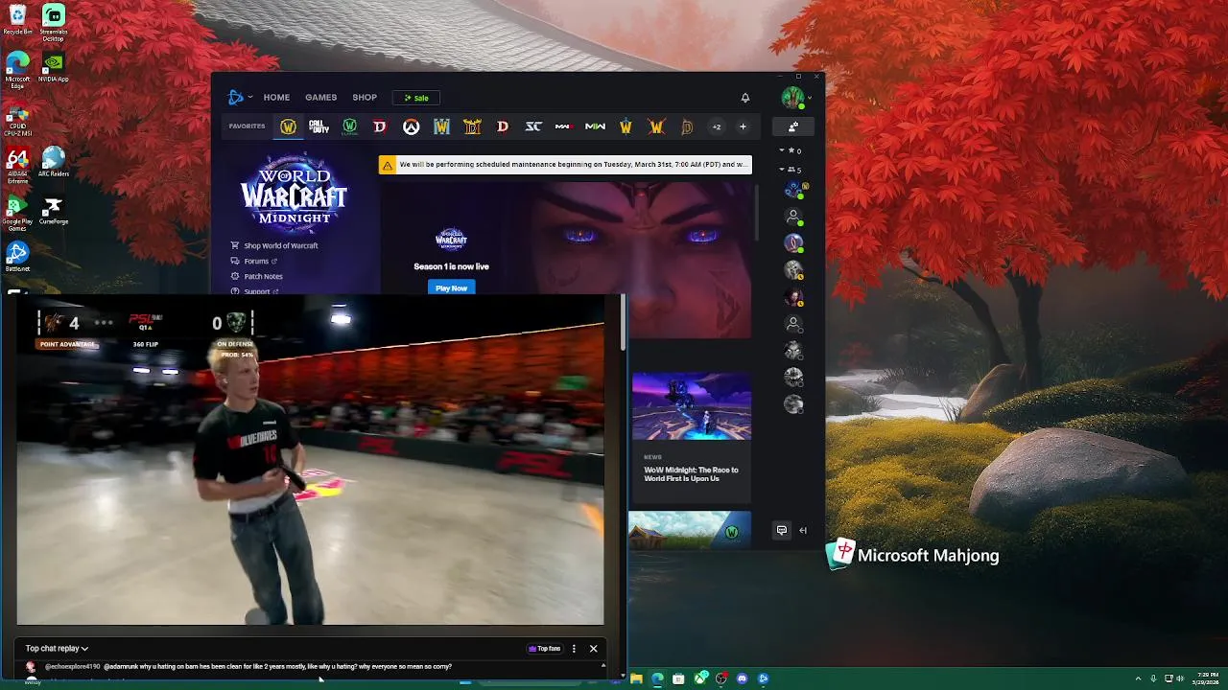1228x690 pixels.
Task: Collapse the friends group showing 5
Action: coord(791,170)
